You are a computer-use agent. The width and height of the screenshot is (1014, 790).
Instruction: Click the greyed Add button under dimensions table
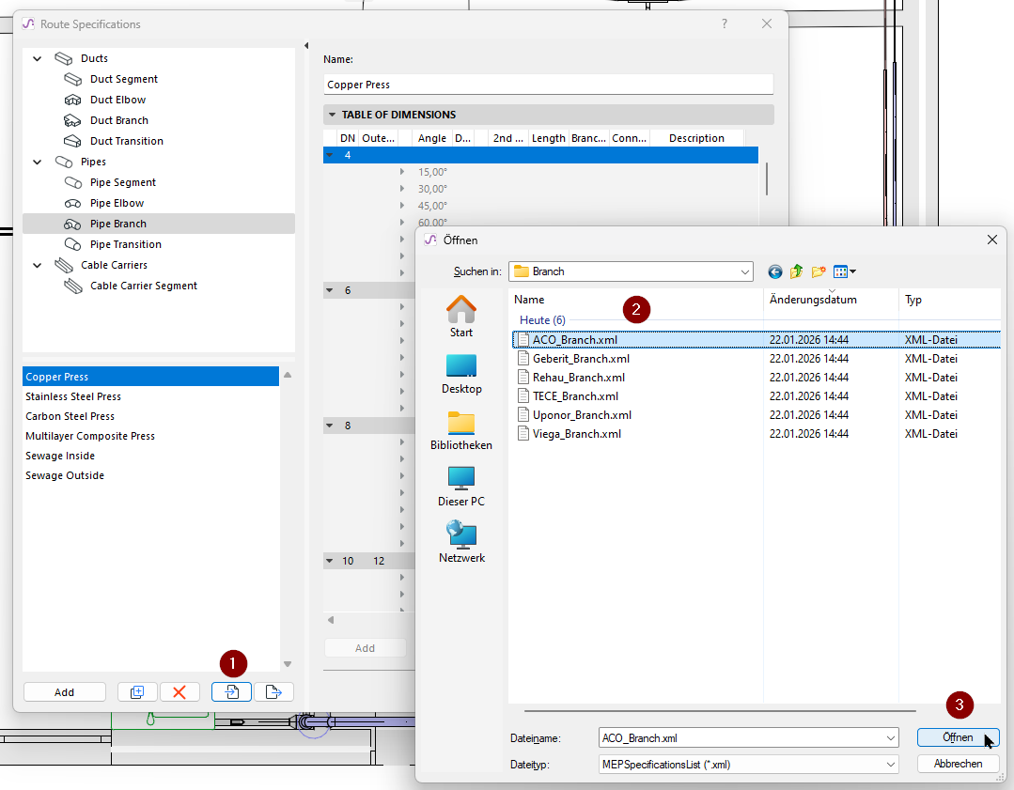tap(365, 648)
